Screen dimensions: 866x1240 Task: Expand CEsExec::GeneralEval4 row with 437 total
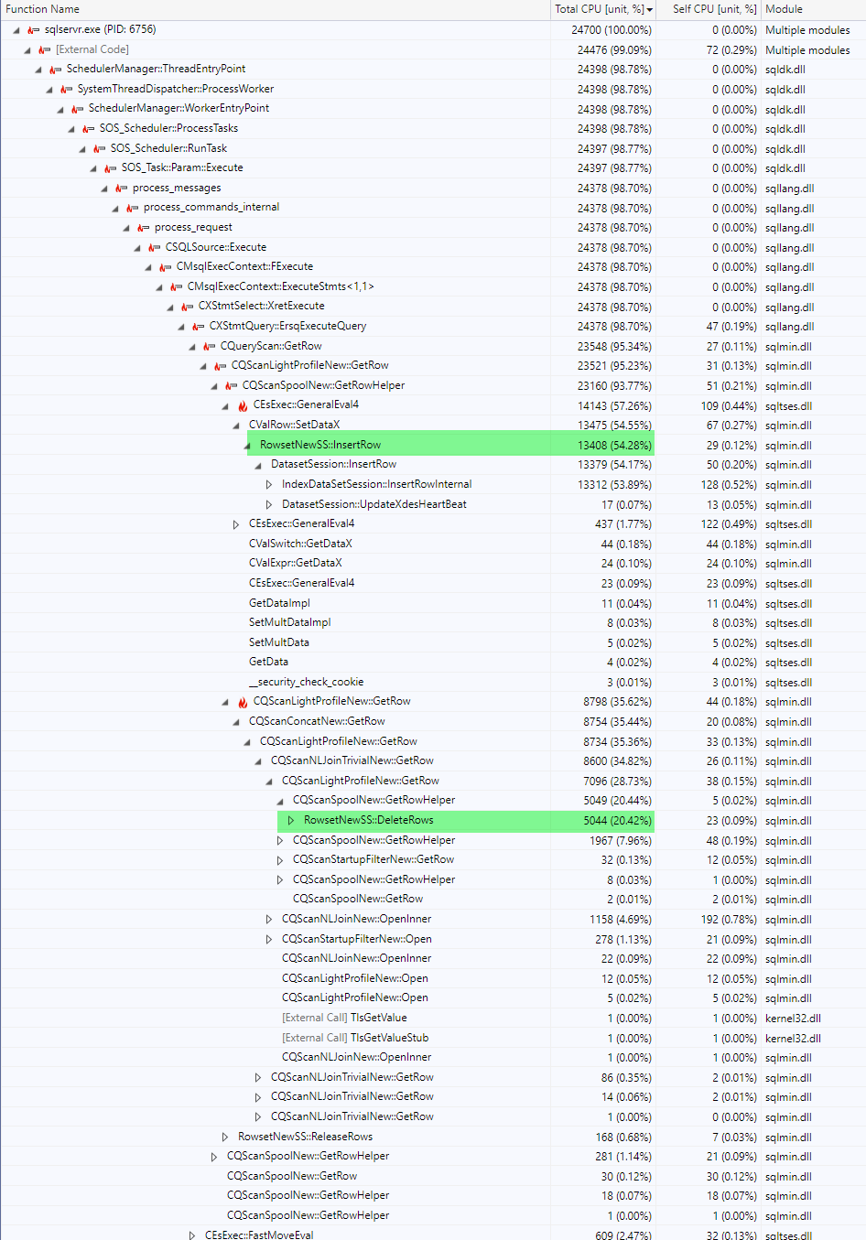pyautogui.click(x=236, y=524)
